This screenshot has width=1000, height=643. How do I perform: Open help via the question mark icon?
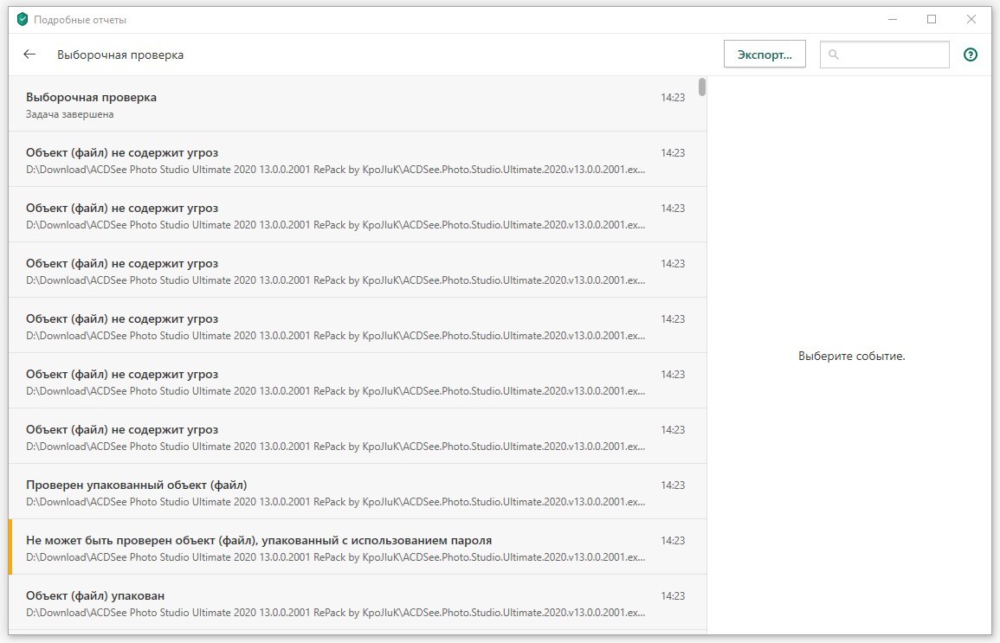click(x=971, y=55)
